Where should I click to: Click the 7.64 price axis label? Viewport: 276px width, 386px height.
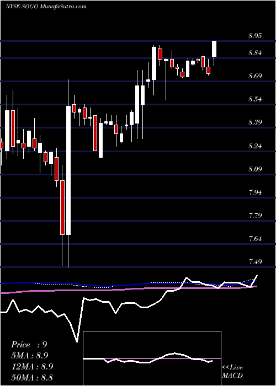[255, 239]
